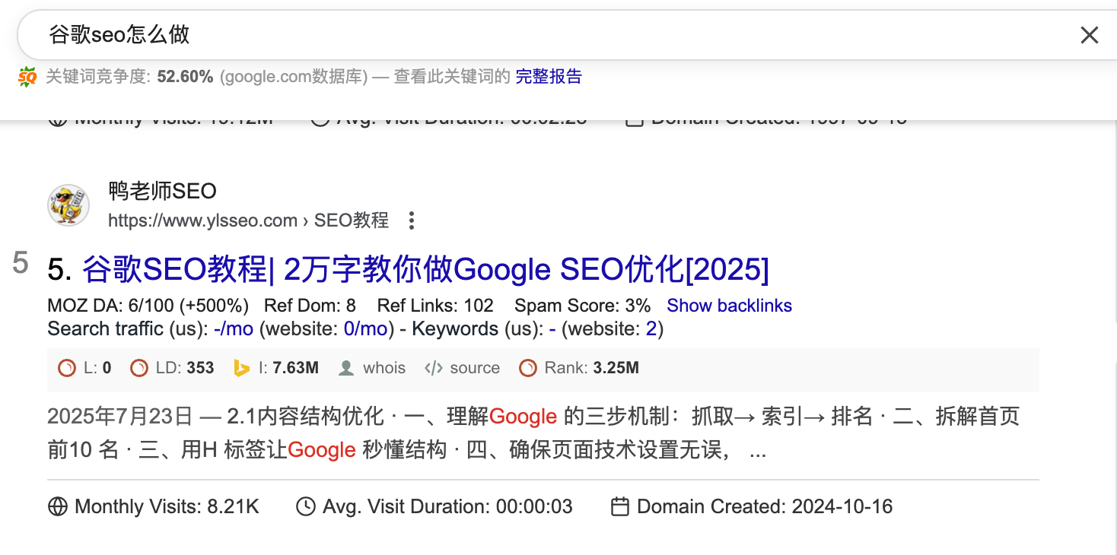Screen dimensions: 1117x555
Task: Click Show backlinks link
Action: coord(729,306)
